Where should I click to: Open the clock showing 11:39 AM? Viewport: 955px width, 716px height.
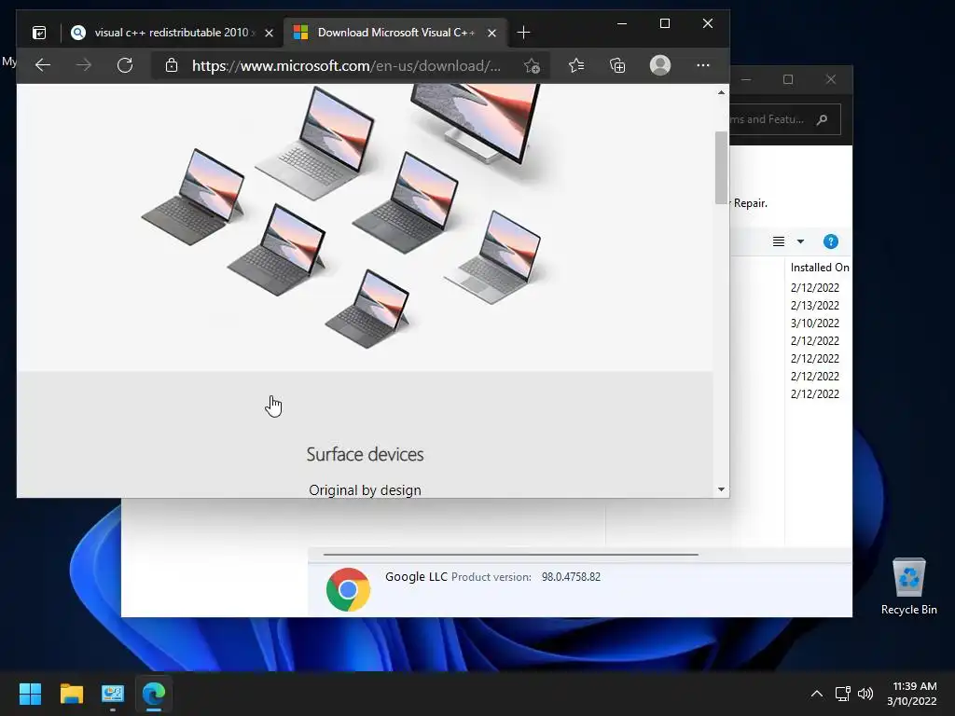(912, 694)
